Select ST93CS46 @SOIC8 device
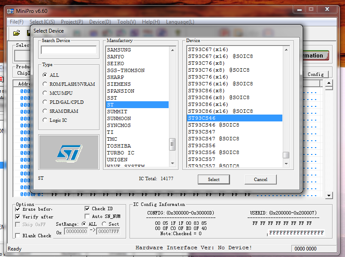 [235, 125]
